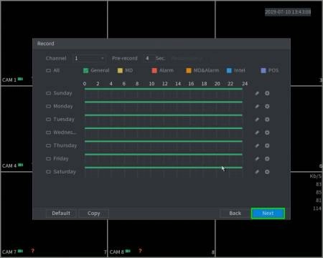Open the settings gear for Wednesday
Image resolution: width=323 pixels, height=258 pixels.
click(267, 133)
